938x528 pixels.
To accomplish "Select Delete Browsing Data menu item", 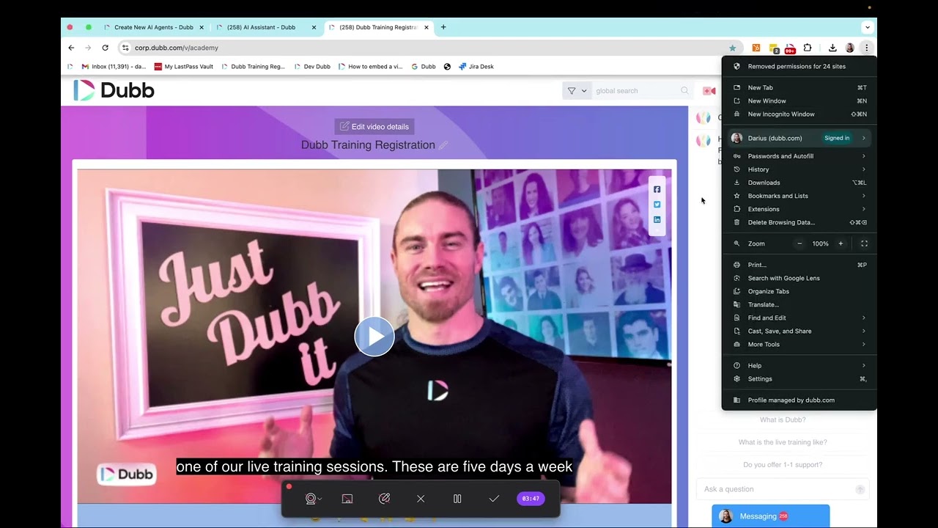I will 799,222.
